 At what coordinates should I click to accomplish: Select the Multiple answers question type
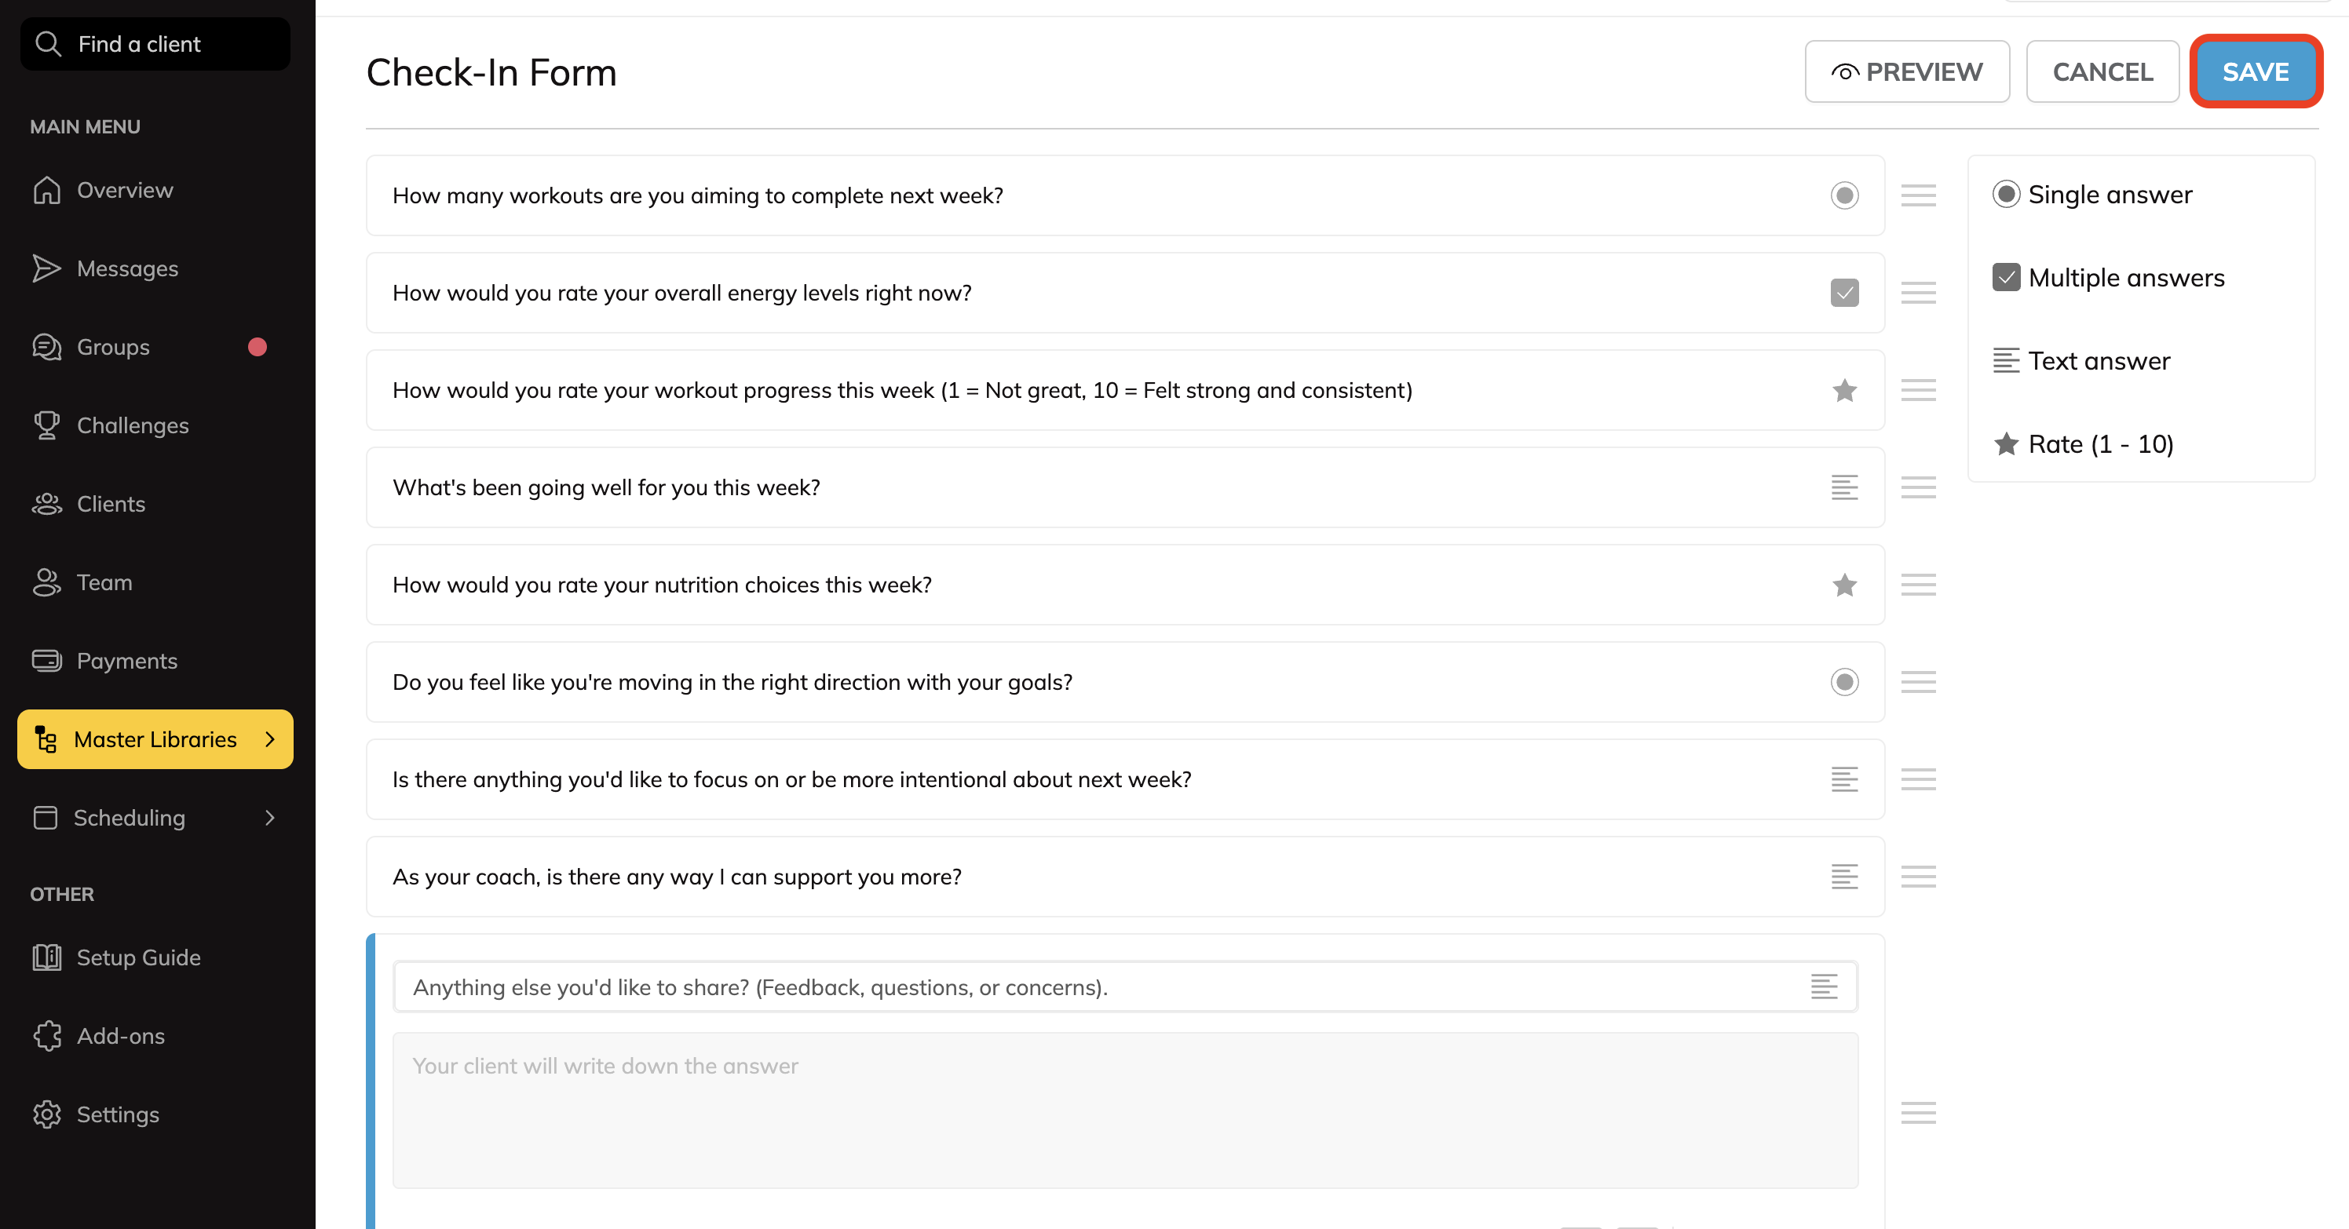(2108, 277)
